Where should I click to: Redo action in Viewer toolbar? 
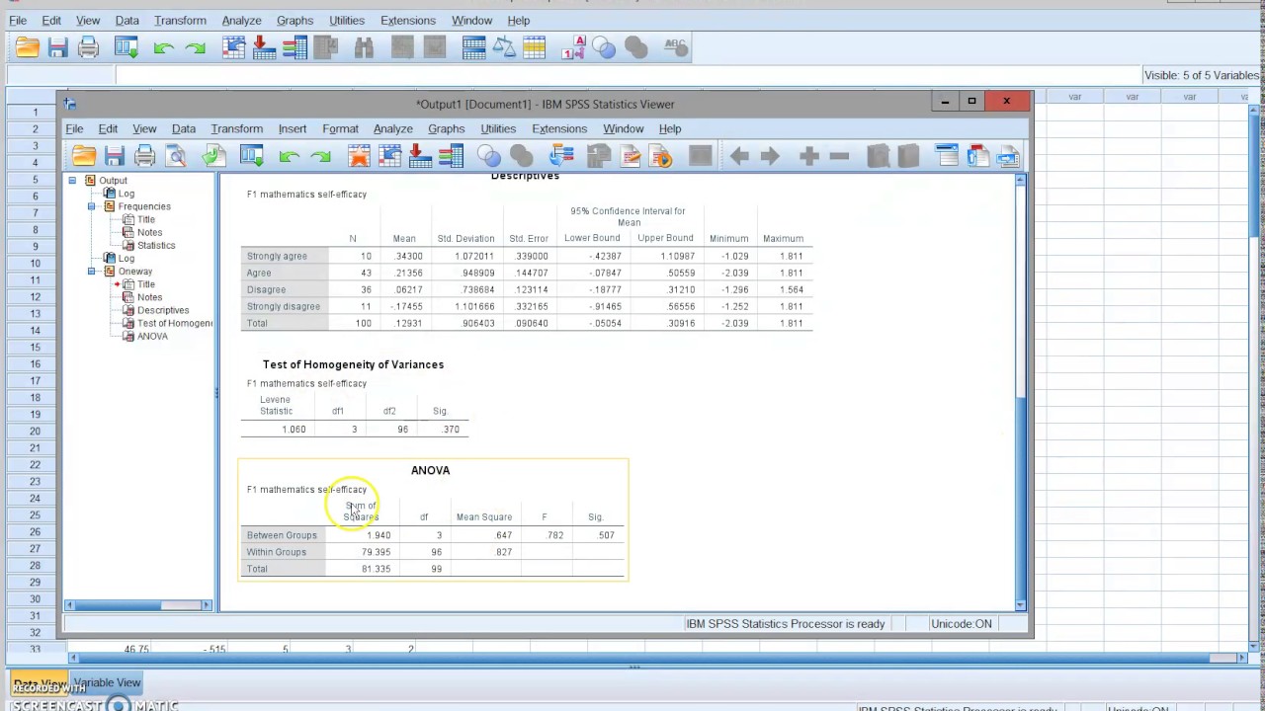click(320, 156)
